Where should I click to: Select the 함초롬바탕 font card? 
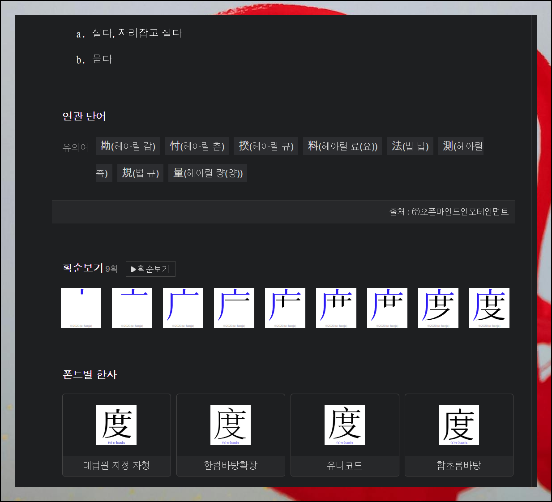tap(459, 435)
